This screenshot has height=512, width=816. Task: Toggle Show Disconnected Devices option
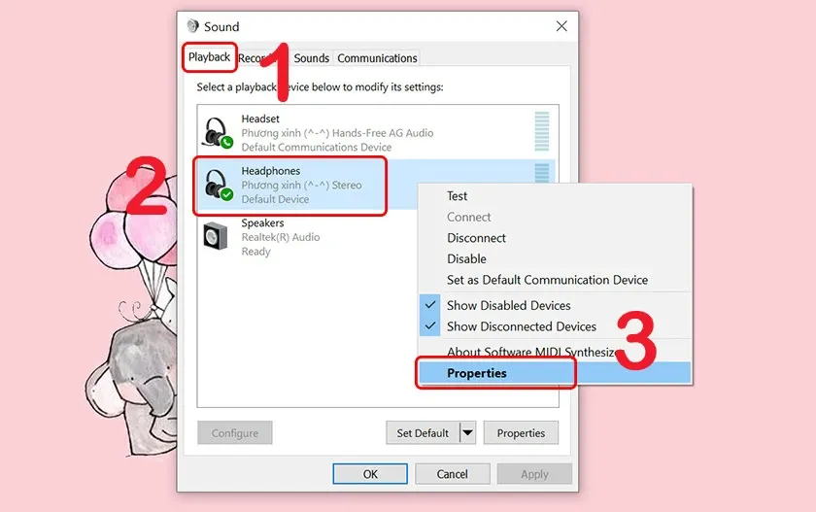[556, 326]
